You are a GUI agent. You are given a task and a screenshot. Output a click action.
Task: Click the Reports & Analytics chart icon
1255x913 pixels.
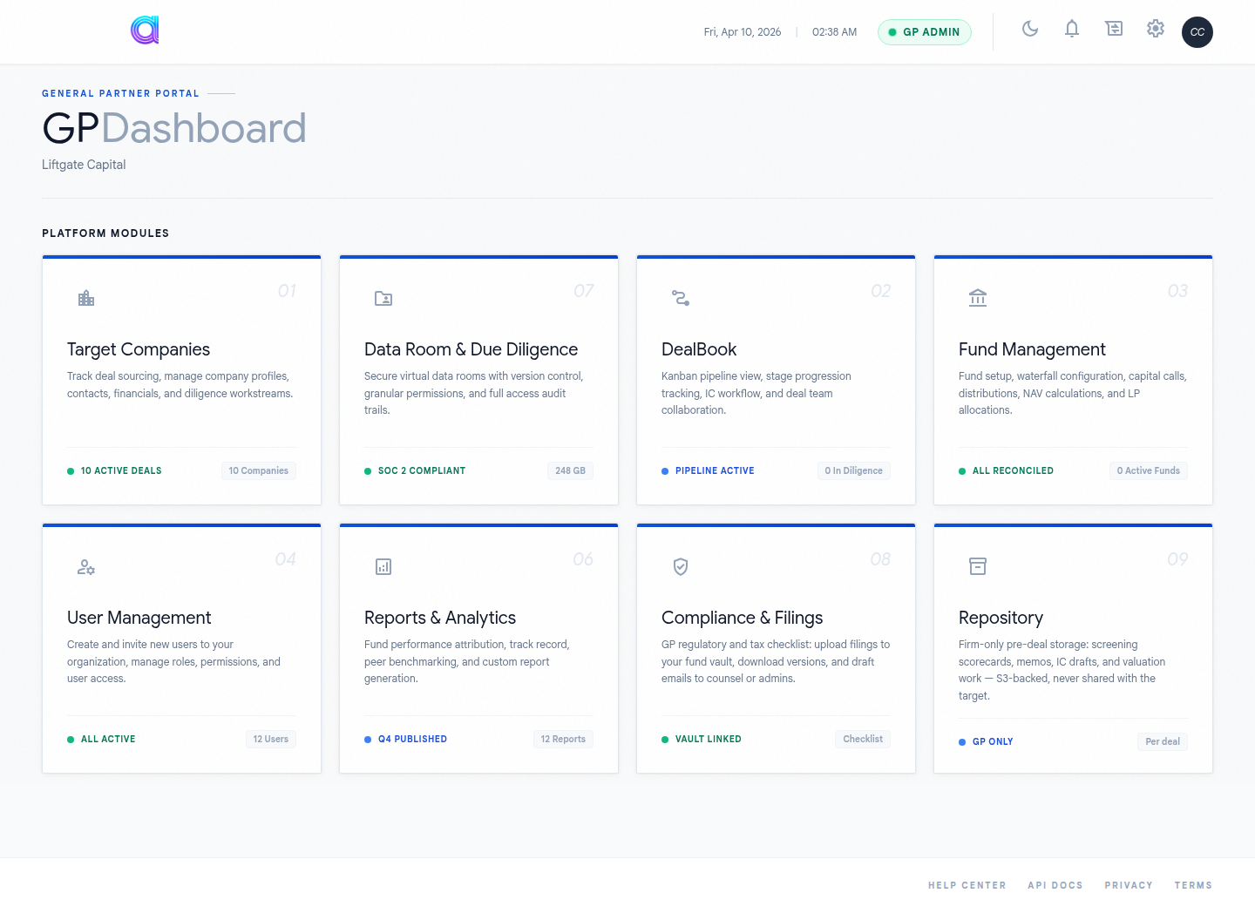click(383, 567)
